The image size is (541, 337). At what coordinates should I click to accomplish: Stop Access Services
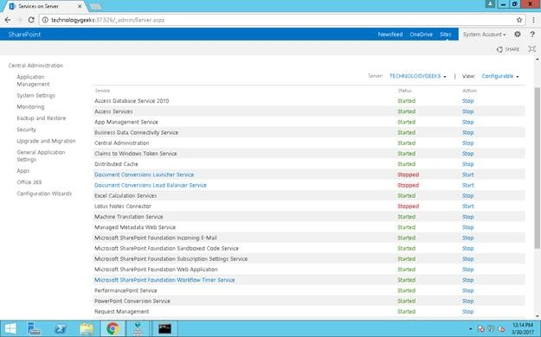coord(467,111)
